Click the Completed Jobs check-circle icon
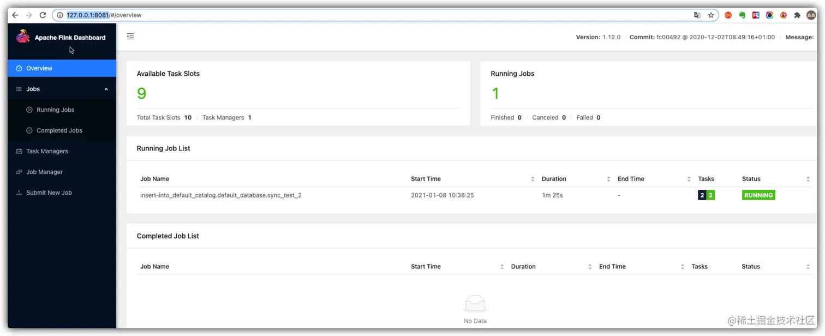The width and height of the screenshot is (825, 336). point(29,130)
